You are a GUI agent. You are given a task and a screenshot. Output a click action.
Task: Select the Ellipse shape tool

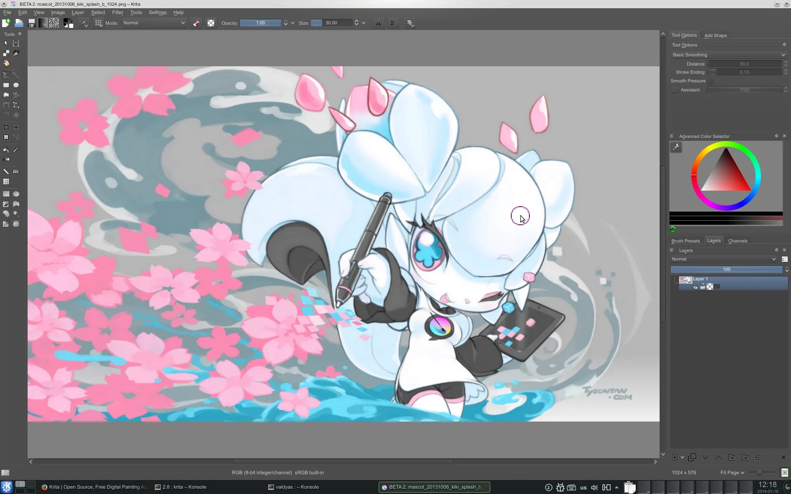[16, 85]
